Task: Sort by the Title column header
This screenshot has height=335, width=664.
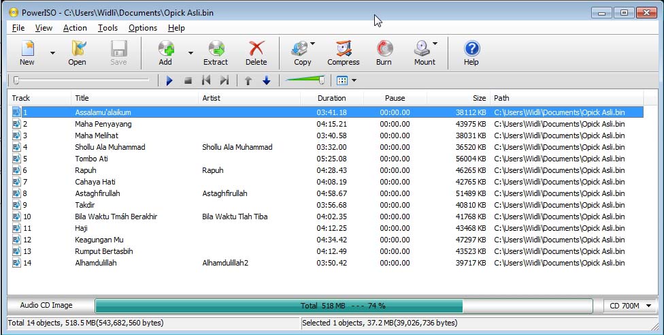Action: click(135, 98)
